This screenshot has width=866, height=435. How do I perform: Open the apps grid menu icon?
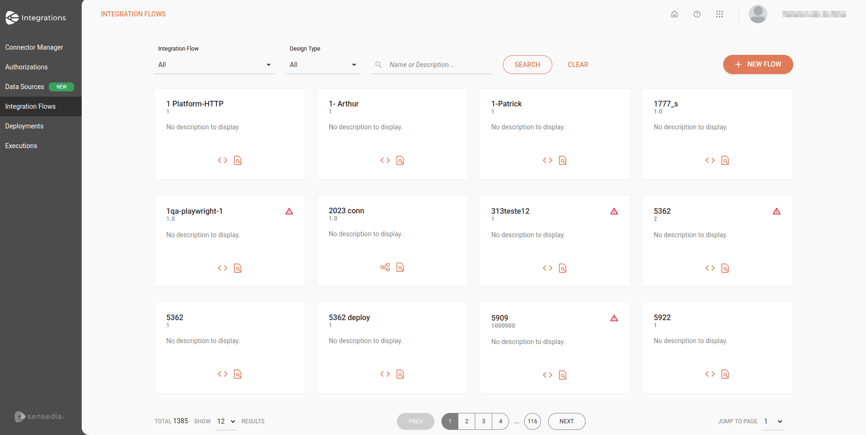tap(719, 14)
